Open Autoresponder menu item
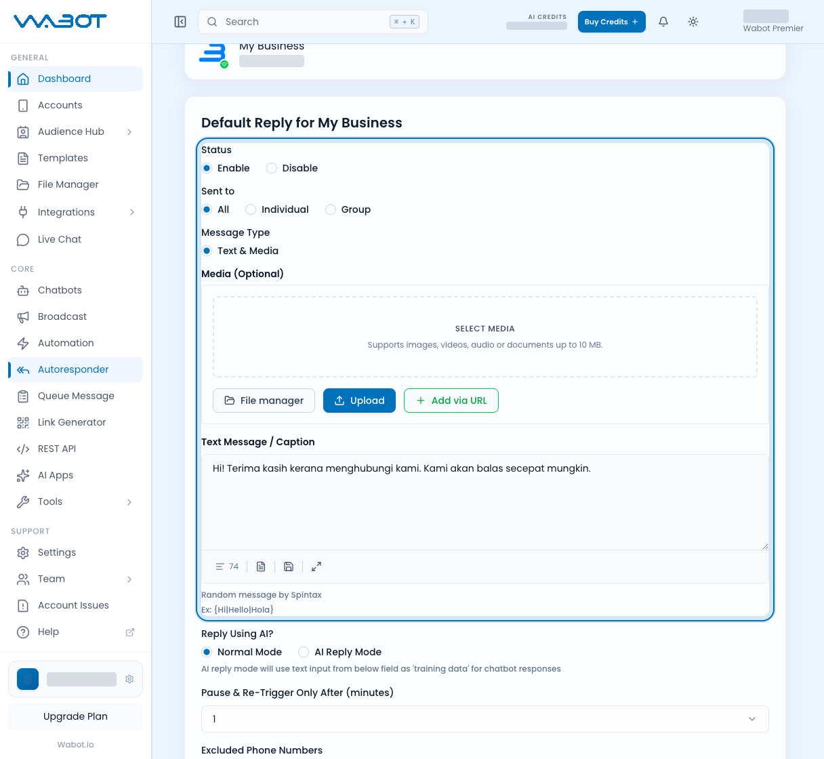The image size is (824, 759). point(76,369)
